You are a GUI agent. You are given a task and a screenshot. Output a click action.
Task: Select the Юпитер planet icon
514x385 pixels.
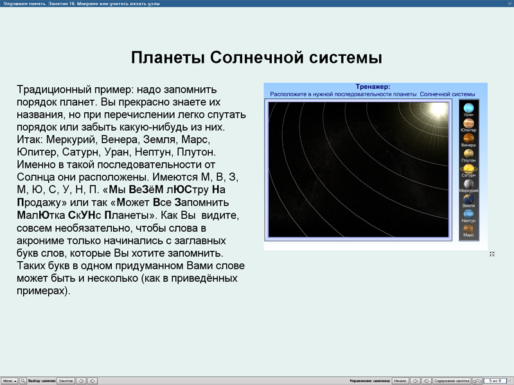point(468,123)
